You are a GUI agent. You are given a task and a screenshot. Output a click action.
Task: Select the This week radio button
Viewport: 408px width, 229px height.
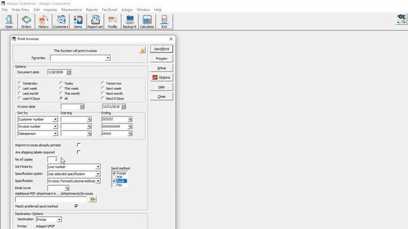pyautogui.click(x=61, y=88)
